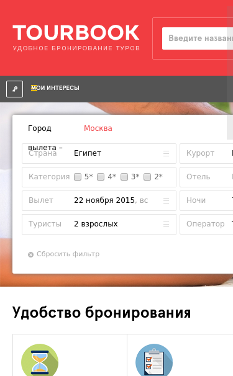Open the Ночи field
This screenshot has width=233, height=376.
point(206,200)
